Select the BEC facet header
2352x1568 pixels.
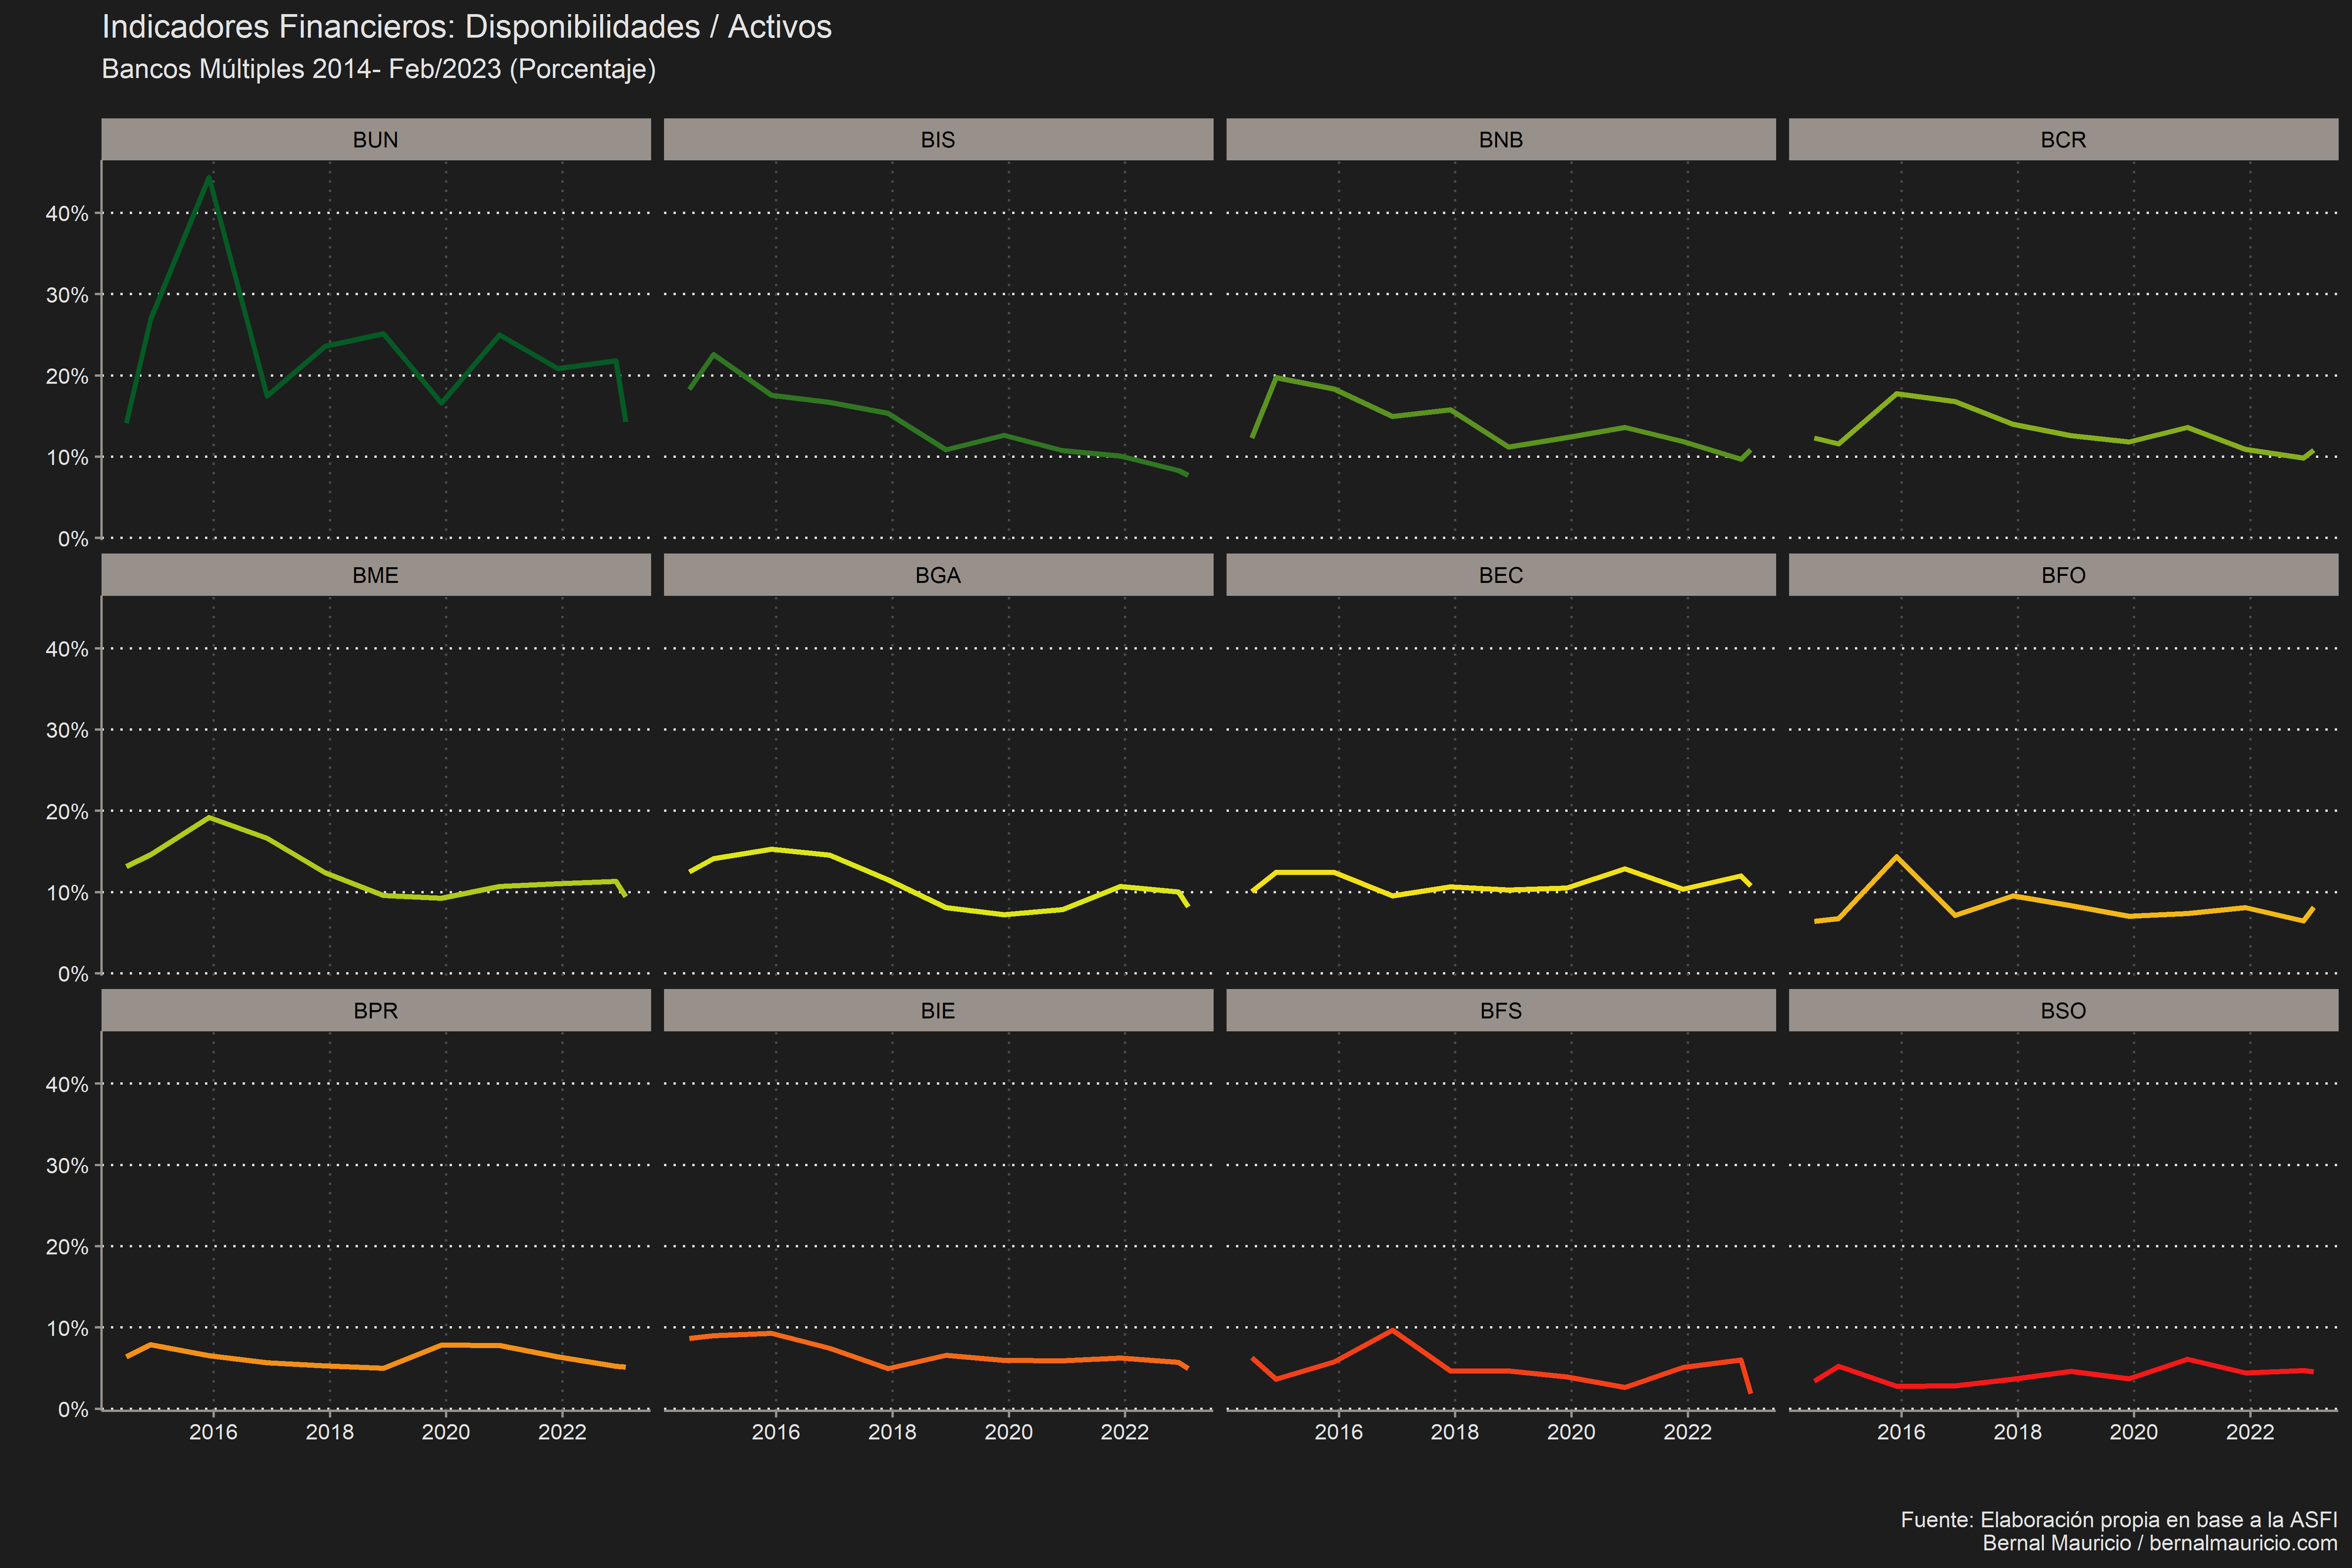pos(1501,575)
